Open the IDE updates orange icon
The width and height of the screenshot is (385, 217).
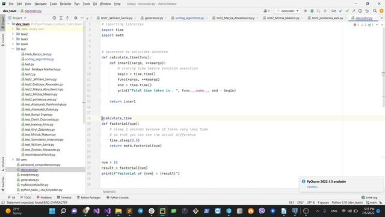point(381,11)
